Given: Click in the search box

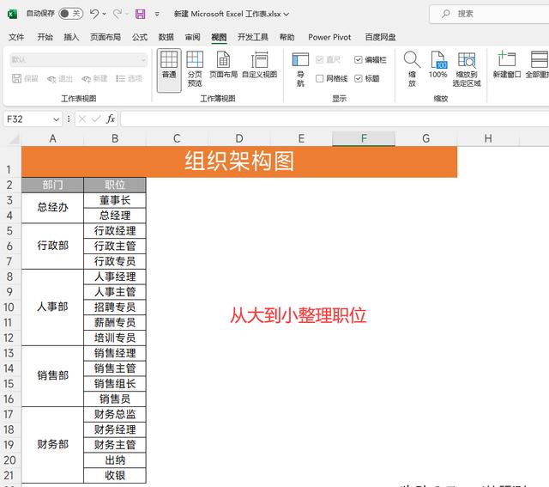Looking at the screenshot, I should pos(490,14).
